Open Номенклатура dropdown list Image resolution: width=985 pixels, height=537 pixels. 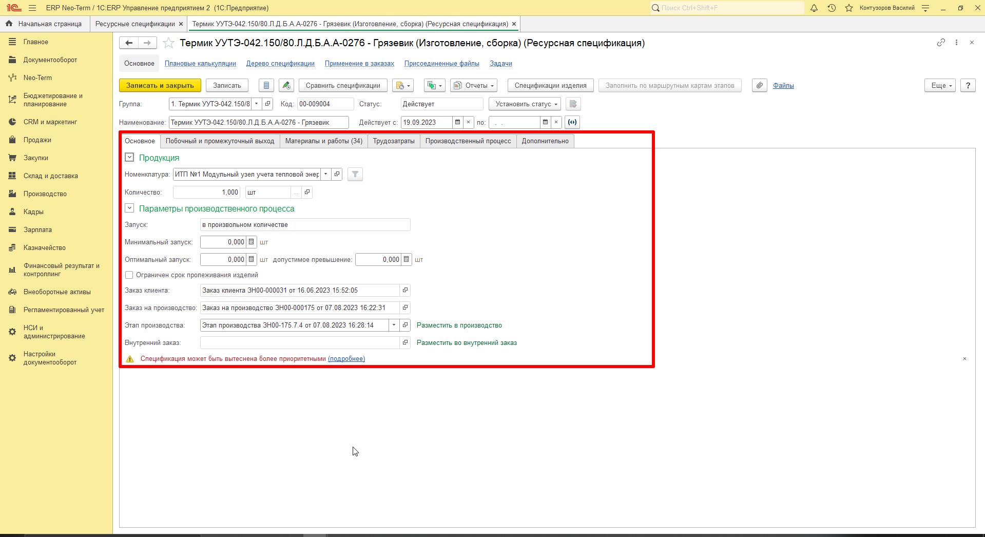[x=326, y=175]
